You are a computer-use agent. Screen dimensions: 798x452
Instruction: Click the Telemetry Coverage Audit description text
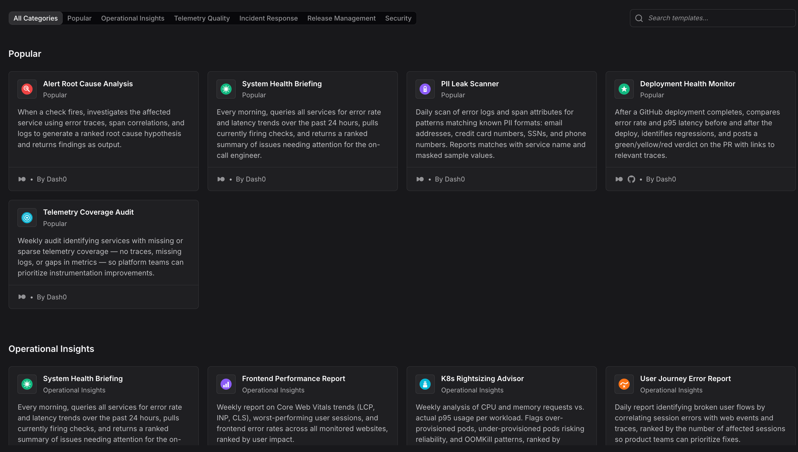tap(101, 257)
